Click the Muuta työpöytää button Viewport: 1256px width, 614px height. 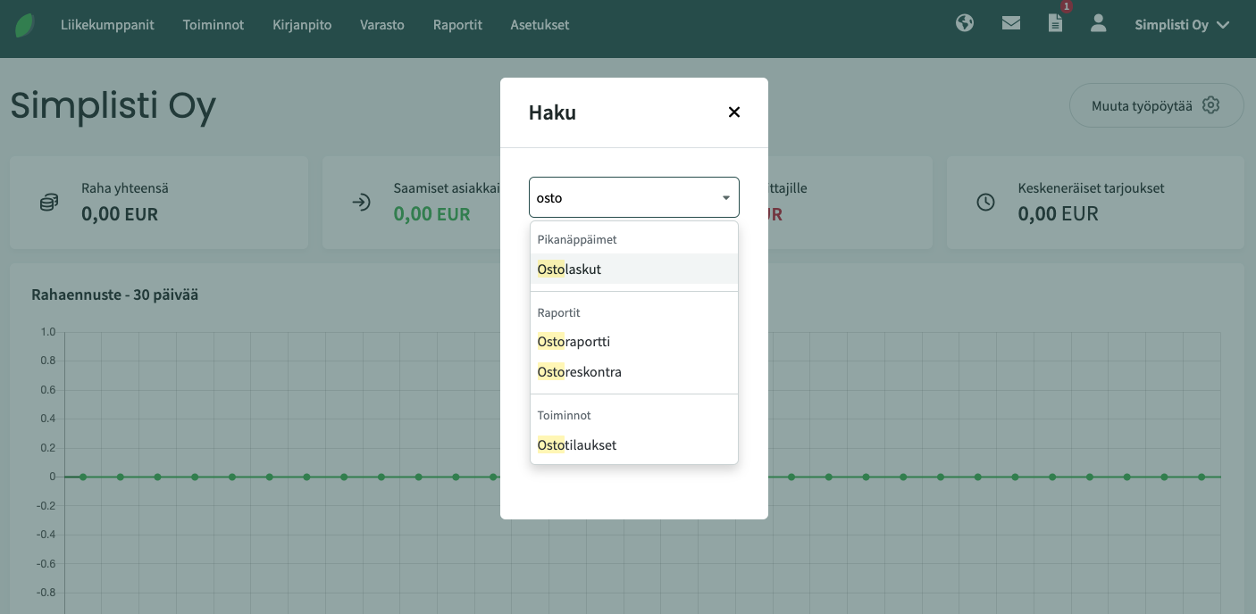pyautogui.click(x=1156, y=105)
